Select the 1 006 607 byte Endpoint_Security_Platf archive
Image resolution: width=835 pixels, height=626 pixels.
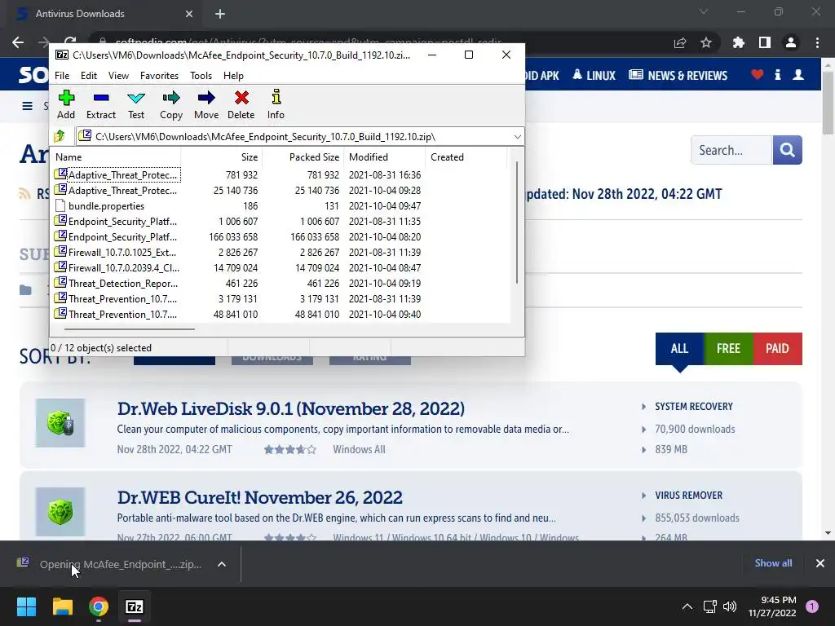(x=117, y=222)
